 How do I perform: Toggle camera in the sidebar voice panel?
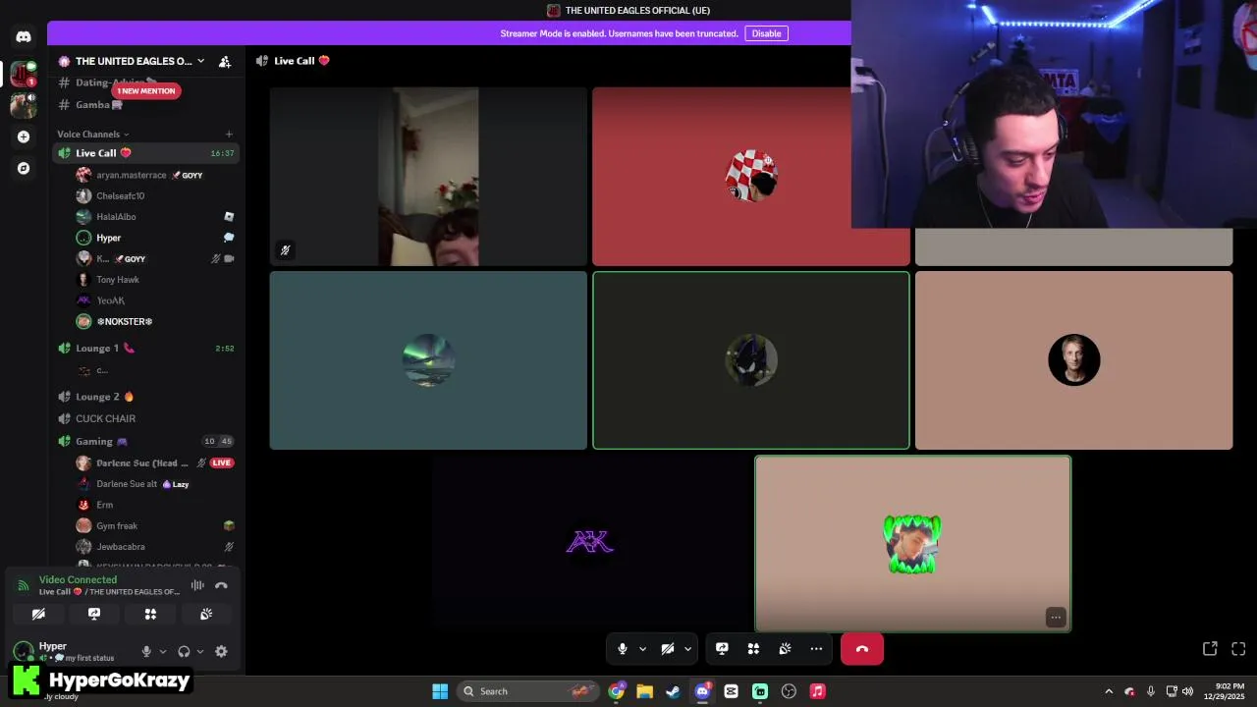[38, 614]
